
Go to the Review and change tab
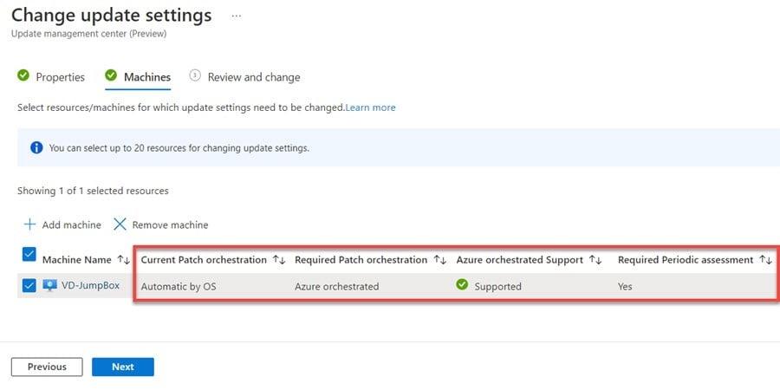[x=254, y=77]
